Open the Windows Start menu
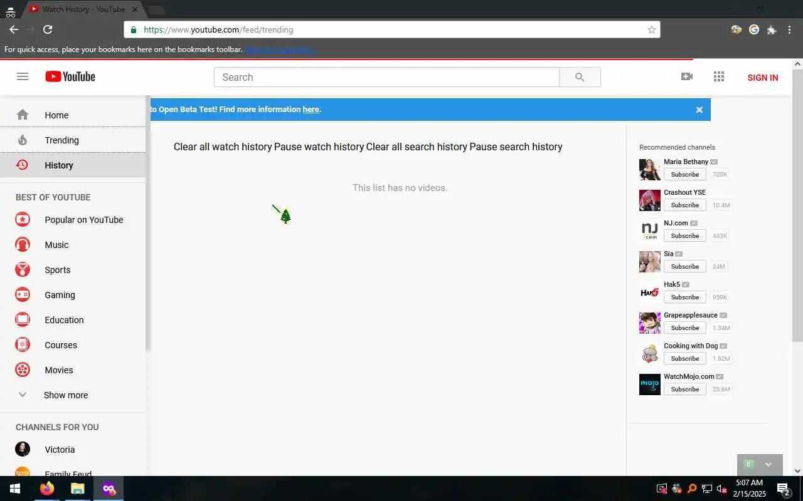This screenshot has height=501, width=803. tap(15, 488)
